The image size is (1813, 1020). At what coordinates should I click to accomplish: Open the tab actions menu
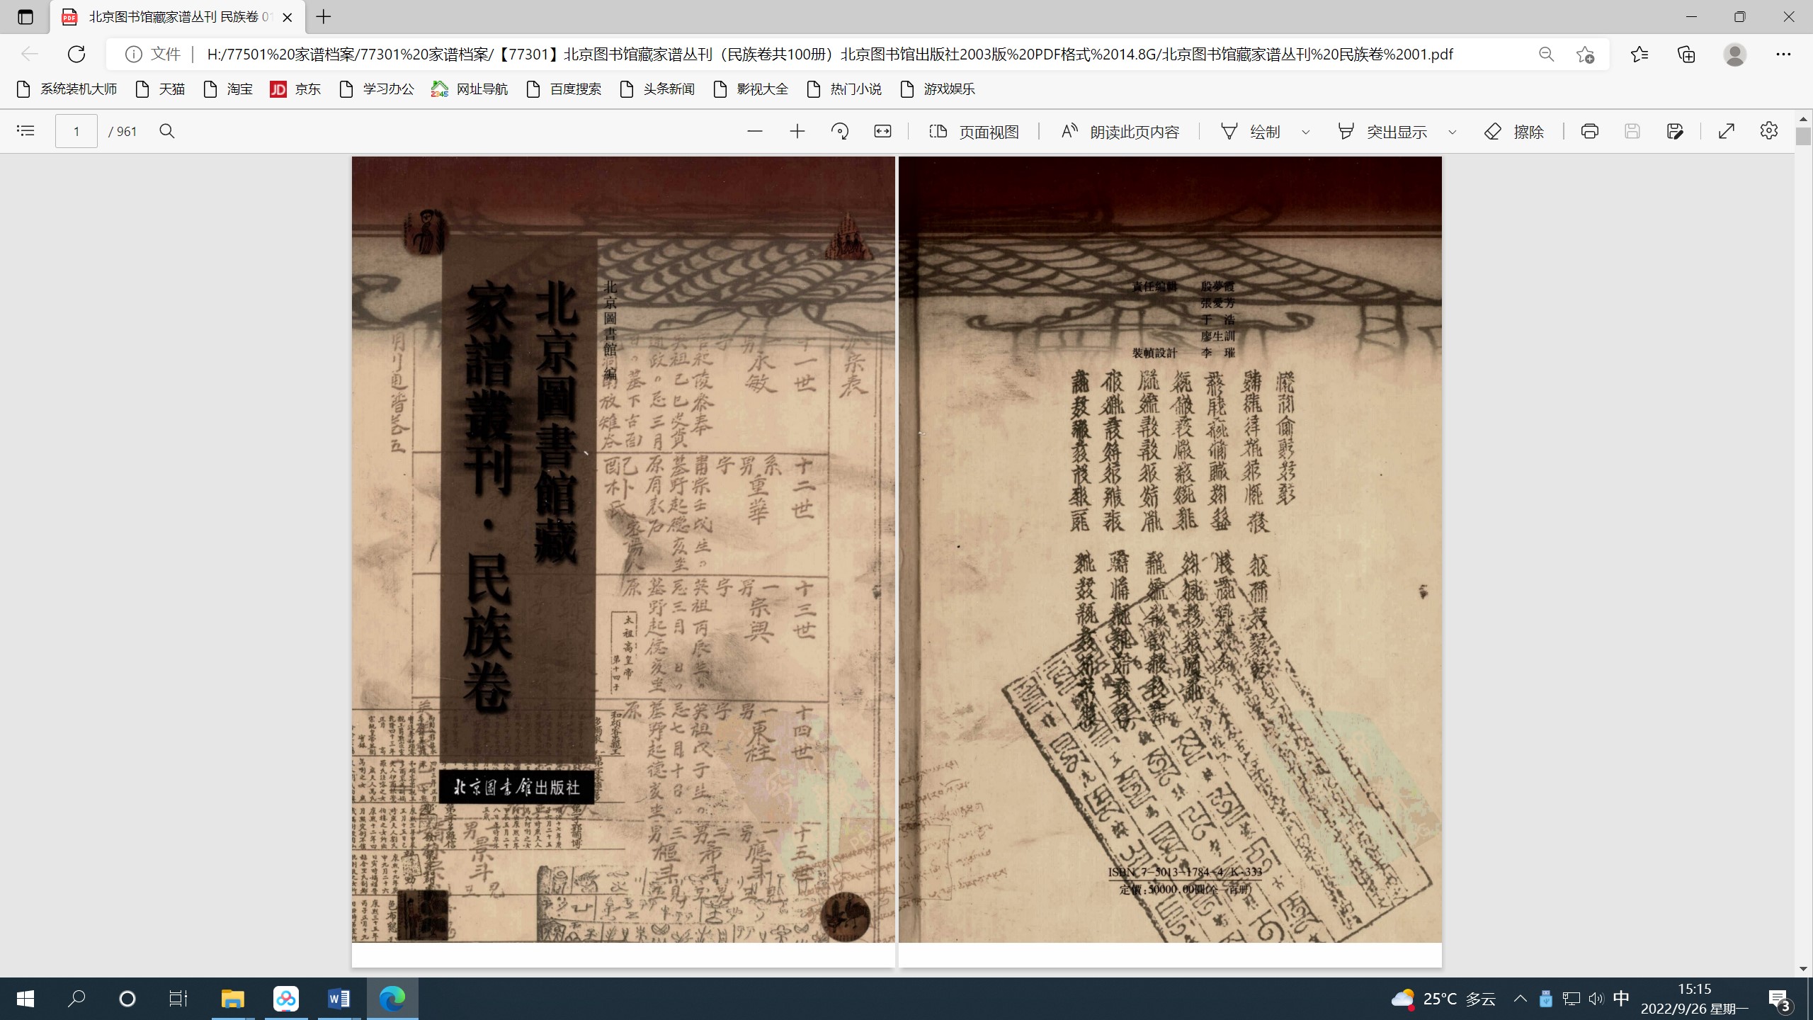[x=25, y=17]
